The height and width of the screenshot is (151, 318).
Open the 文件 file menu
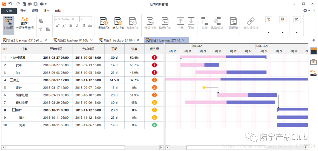tap(9, 11)
